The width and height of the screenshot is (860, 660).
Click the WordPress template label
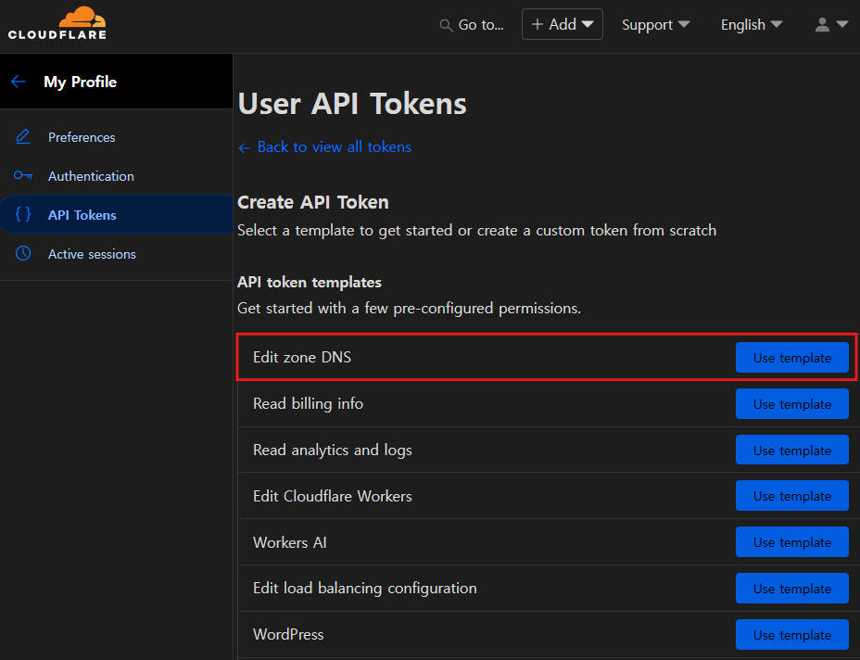288,634
